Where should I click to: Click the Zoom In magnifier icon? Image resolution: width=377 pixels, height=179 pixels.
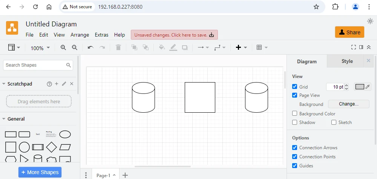(x=63, y=47)
